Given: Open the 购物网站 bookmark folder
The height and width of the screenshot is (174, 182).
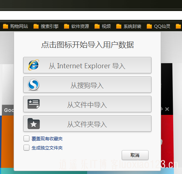Looking at the screenshot, I should click(x=15, y=26).
